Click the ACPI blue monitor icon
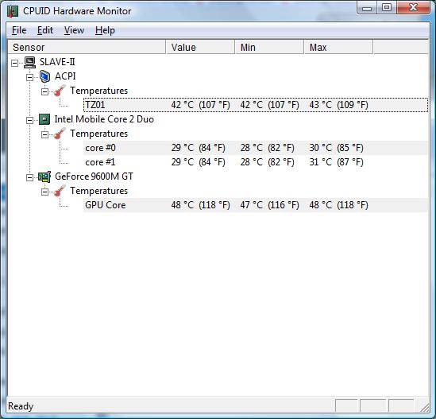Viewport: 436px width, 419px height. pos(44,76)
